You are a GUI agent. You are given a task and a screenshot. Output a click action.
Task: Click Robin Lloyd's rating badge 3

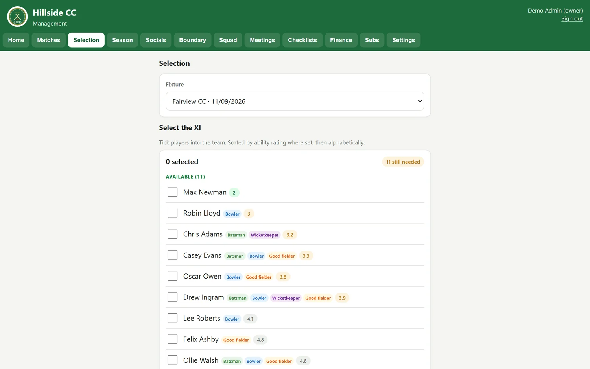click(x=249, y=214)
